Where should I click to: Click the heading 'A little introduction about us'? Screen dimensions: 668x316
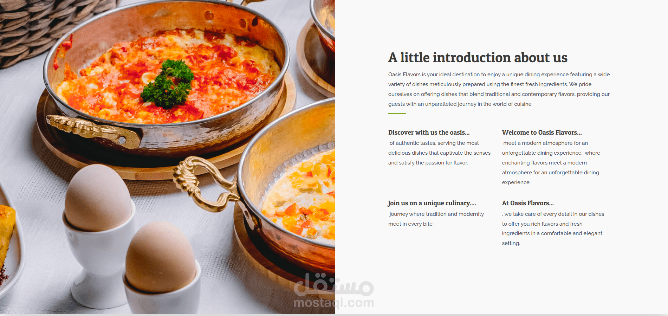point(478,58)
